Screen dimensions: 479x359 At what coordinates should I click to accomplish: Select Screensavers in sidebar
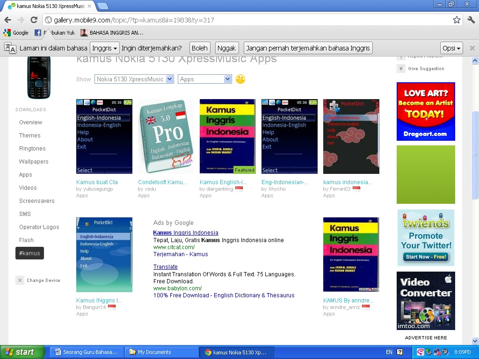[x=36, y=201]
